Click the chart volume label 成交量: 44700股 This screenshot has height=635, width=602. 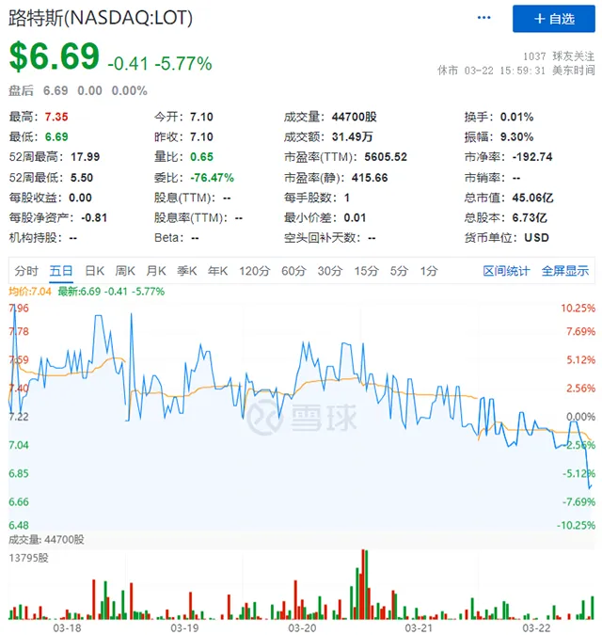tap(46, 539)
